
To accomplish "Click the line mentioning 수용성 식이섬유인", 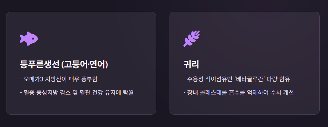I will [236, 79].
